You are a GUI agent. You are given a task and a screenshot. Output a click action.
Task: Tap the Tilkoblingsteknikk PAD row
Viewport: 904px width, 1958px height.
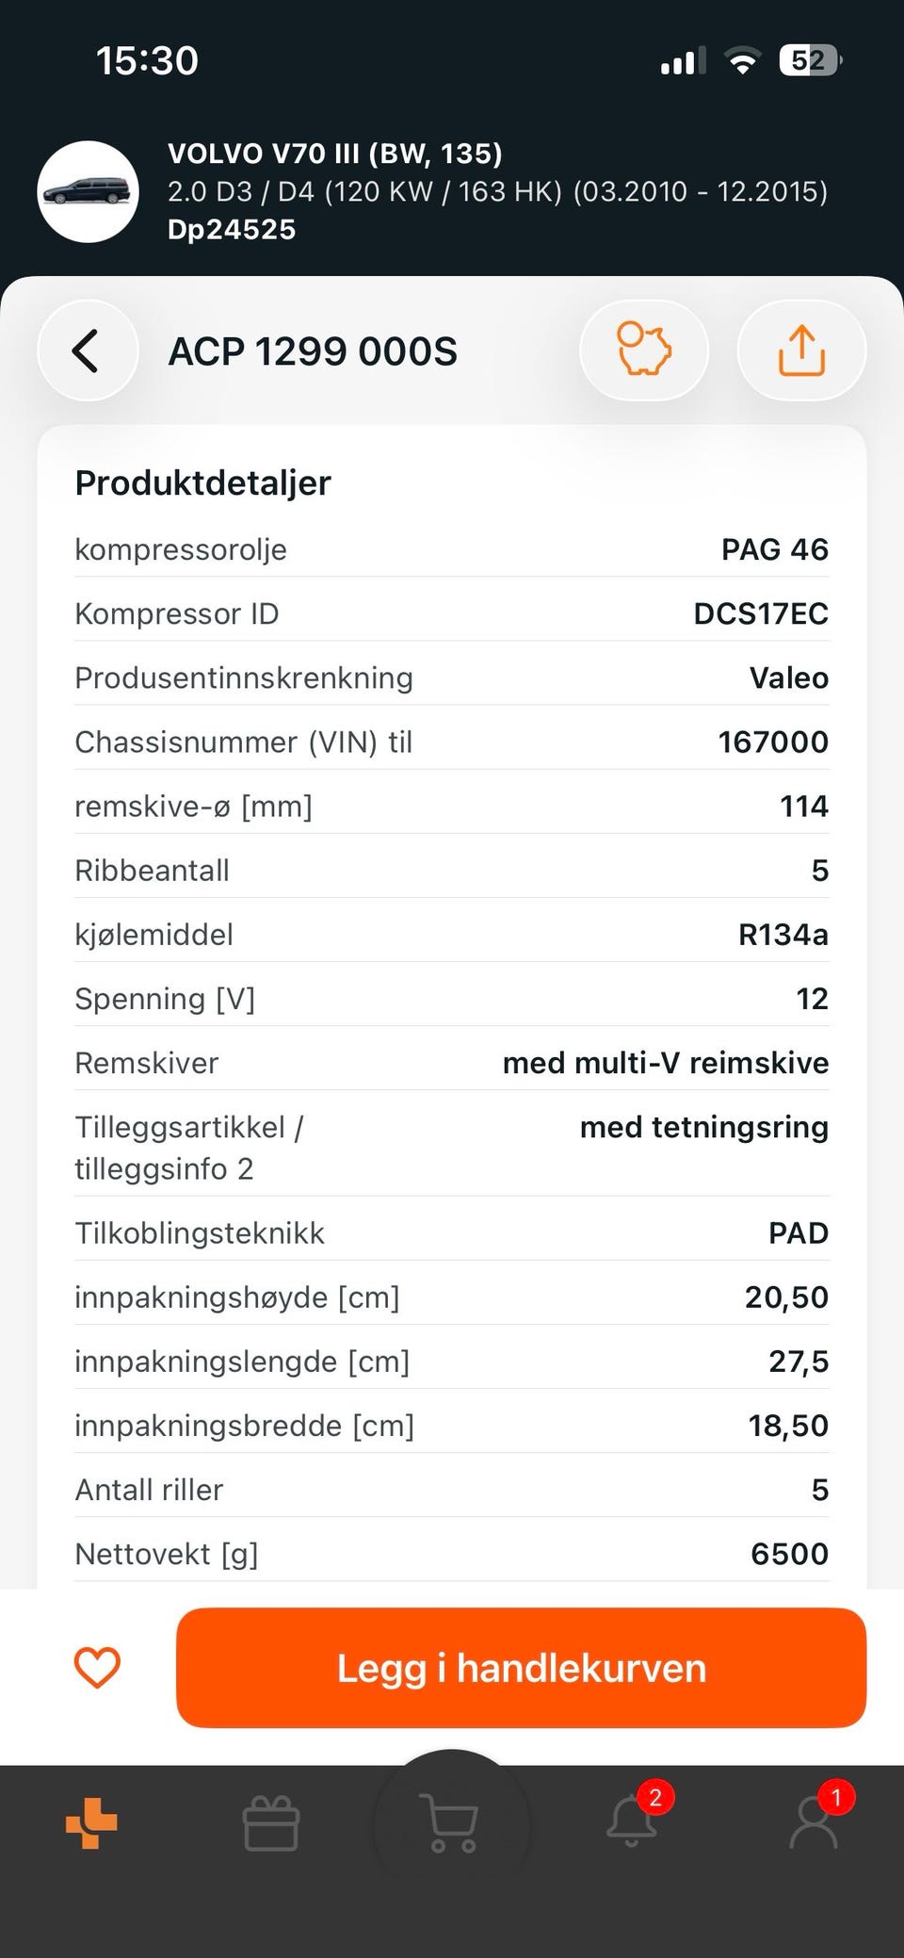point(452,1232)
